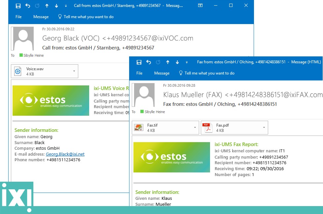This screenshot has height=214, width=323.
Task: Click Sibylle Heine presence indicator in Fax window
Action: (x=142, y=111)
